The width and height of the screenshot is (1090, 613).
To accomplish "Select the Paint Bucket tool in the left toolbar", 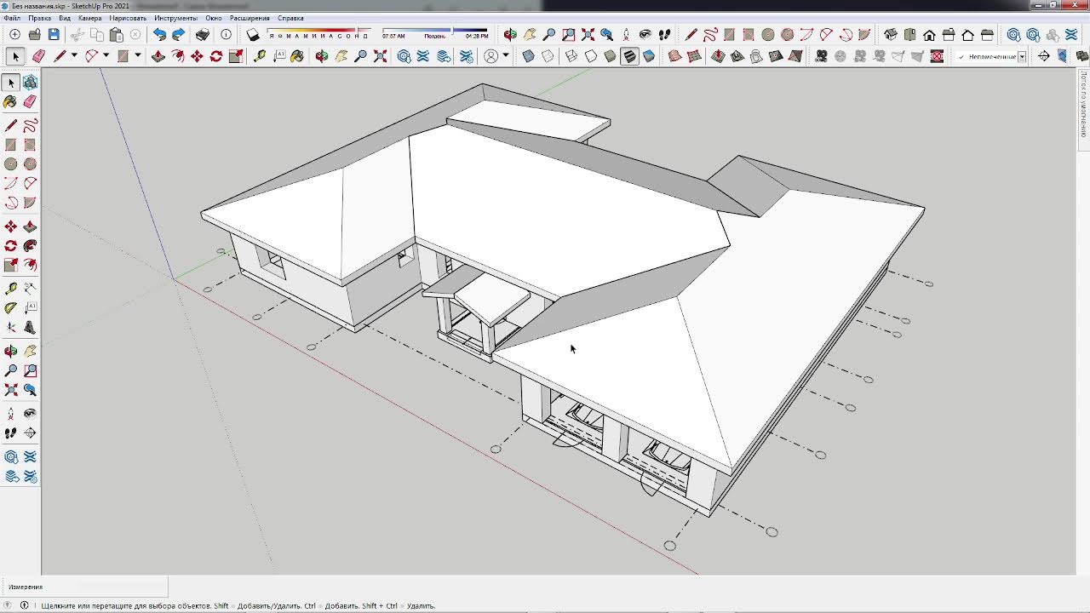I will tap(10, 101).
